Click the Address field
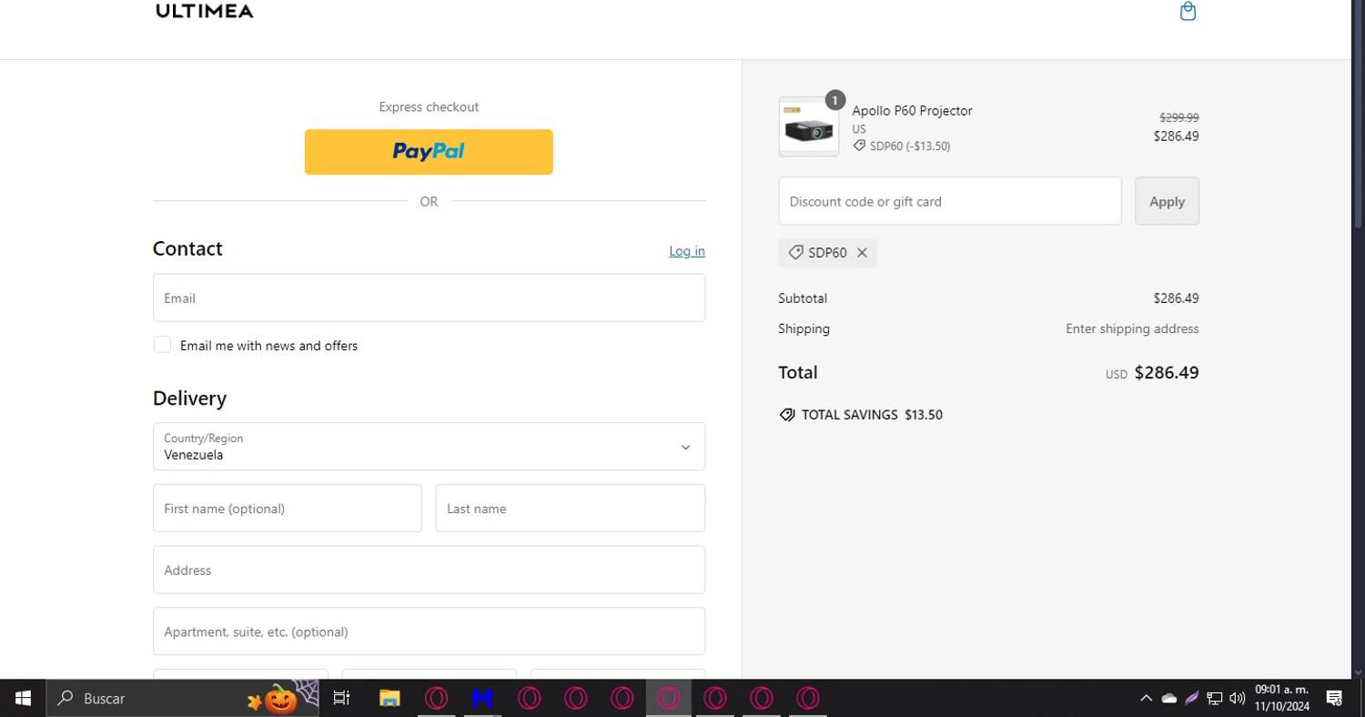 [x=429, y=570]
